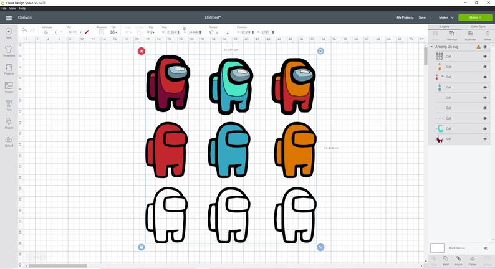
Task: Hide the orange Cut layer
Action: 485,67
